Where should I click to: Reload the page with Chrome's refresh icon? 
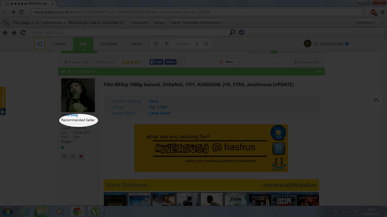coord(21,12)
